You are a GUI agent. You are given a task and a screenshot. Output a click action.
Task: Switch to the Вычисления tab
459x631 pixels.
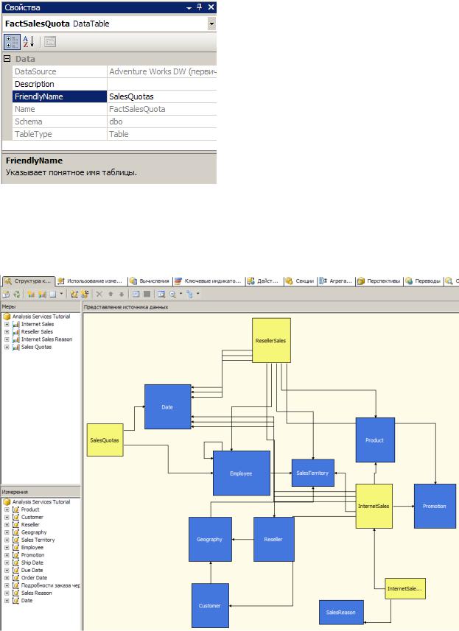click(x=150, y=281)
